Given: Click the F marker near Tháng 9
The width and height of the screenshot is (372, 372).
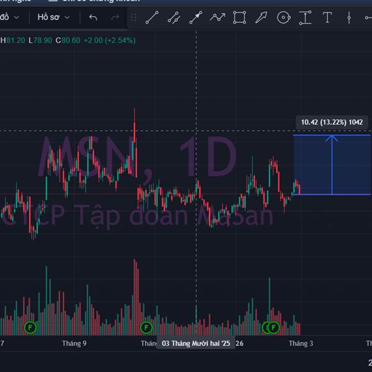Looking at the screenshot, I should [x=30, y=327].
